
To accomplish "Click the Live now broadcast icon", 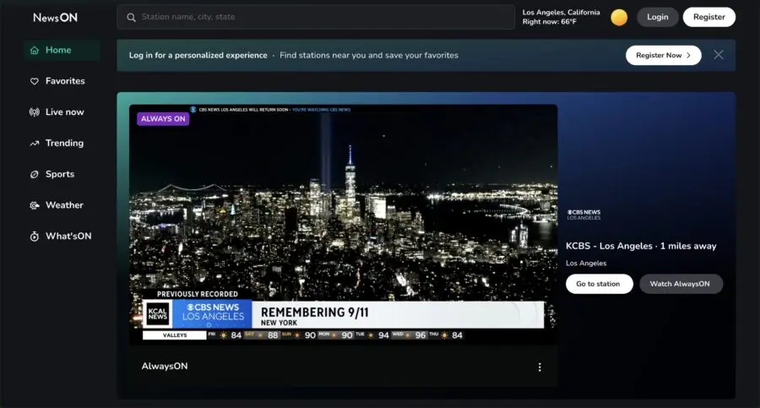I will (35, 112).
